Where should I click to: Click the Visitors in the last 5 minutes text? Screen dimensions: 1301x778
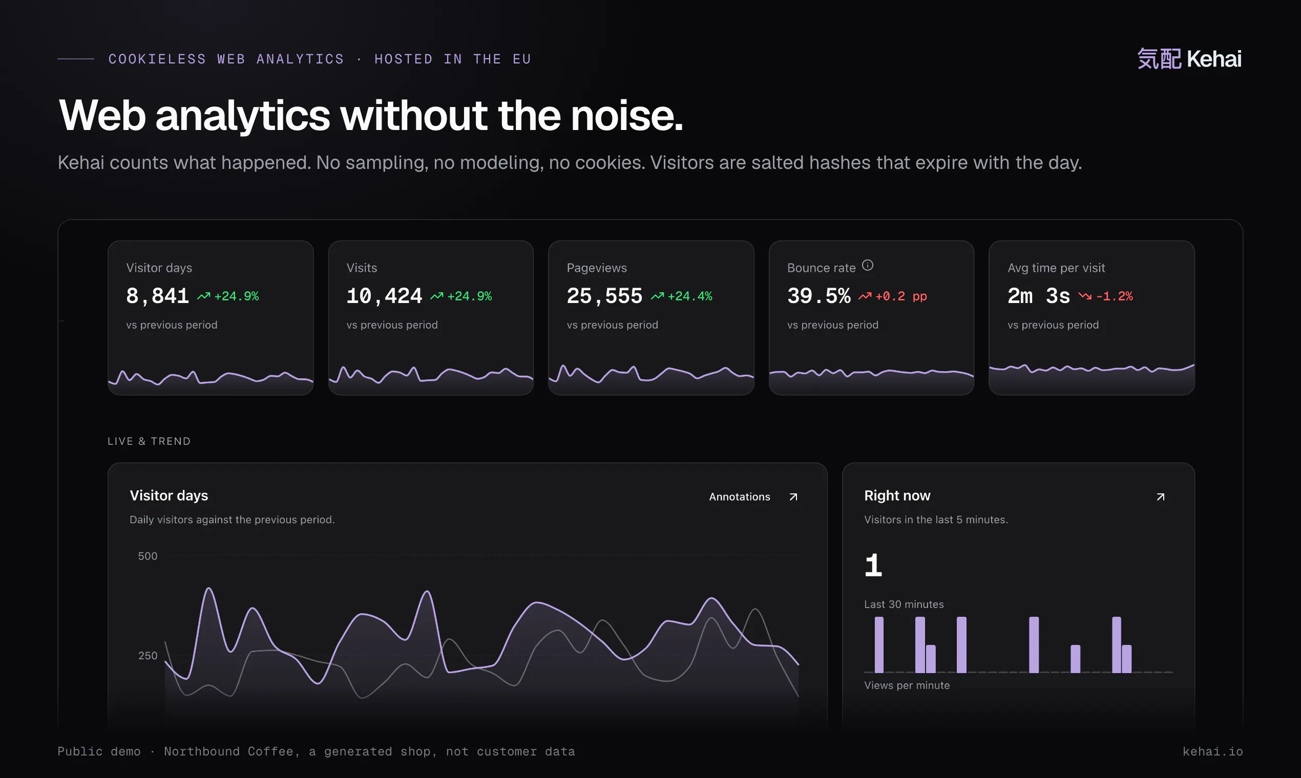click(936, 520)
